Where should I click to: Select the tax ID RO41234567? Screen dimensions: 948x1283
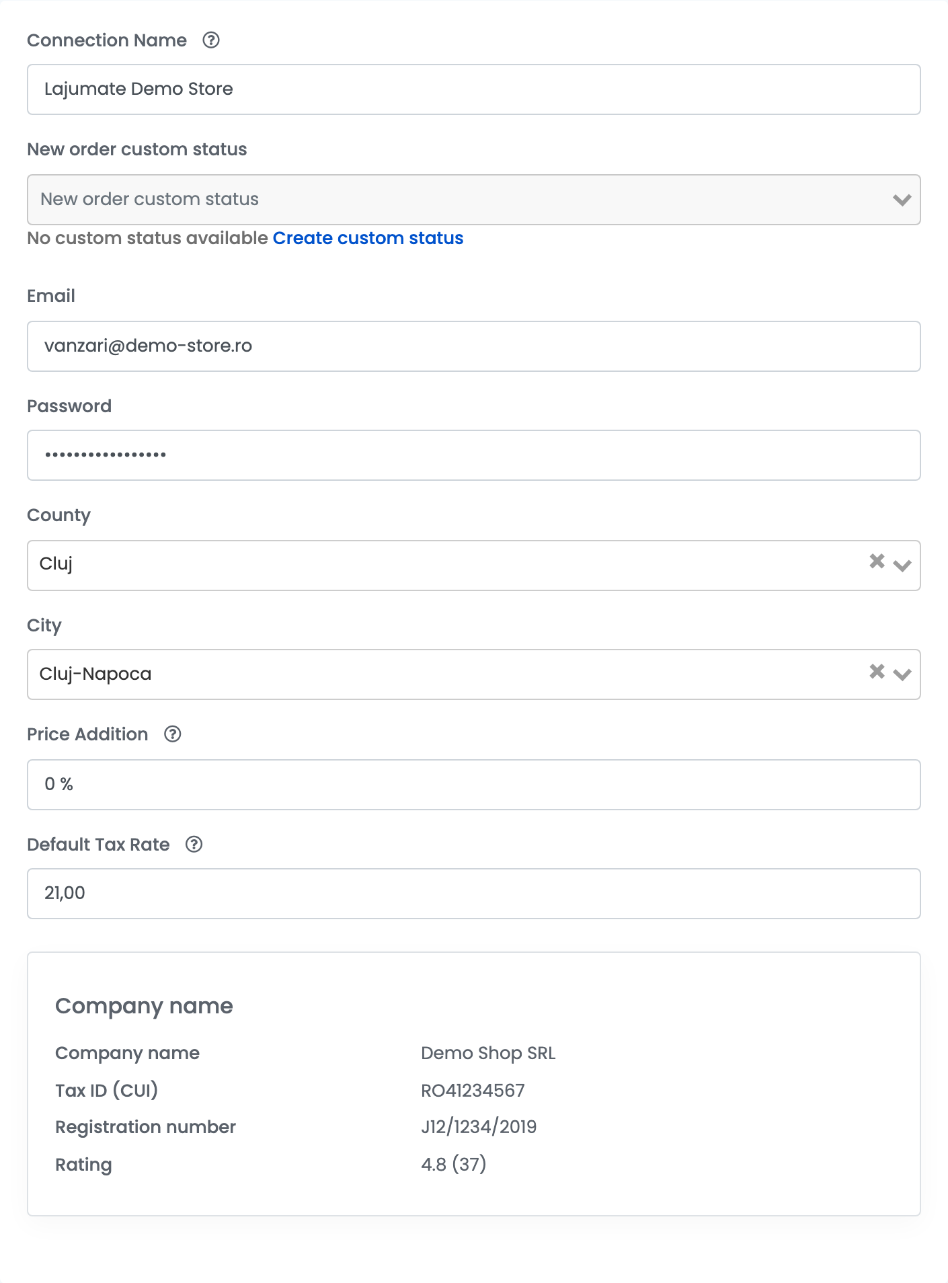(473, 1091)
